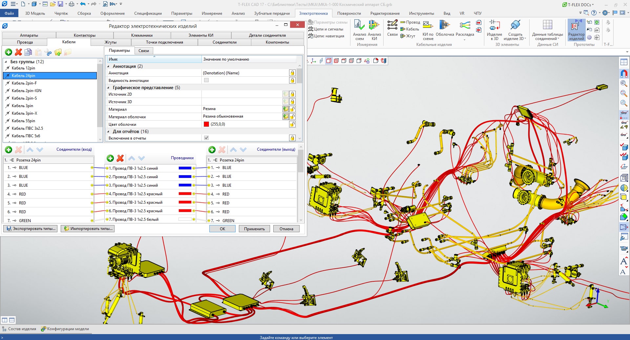Open the Создать изделие 3D dropdown
Viewport: 630px width, 340px height.
526,39
